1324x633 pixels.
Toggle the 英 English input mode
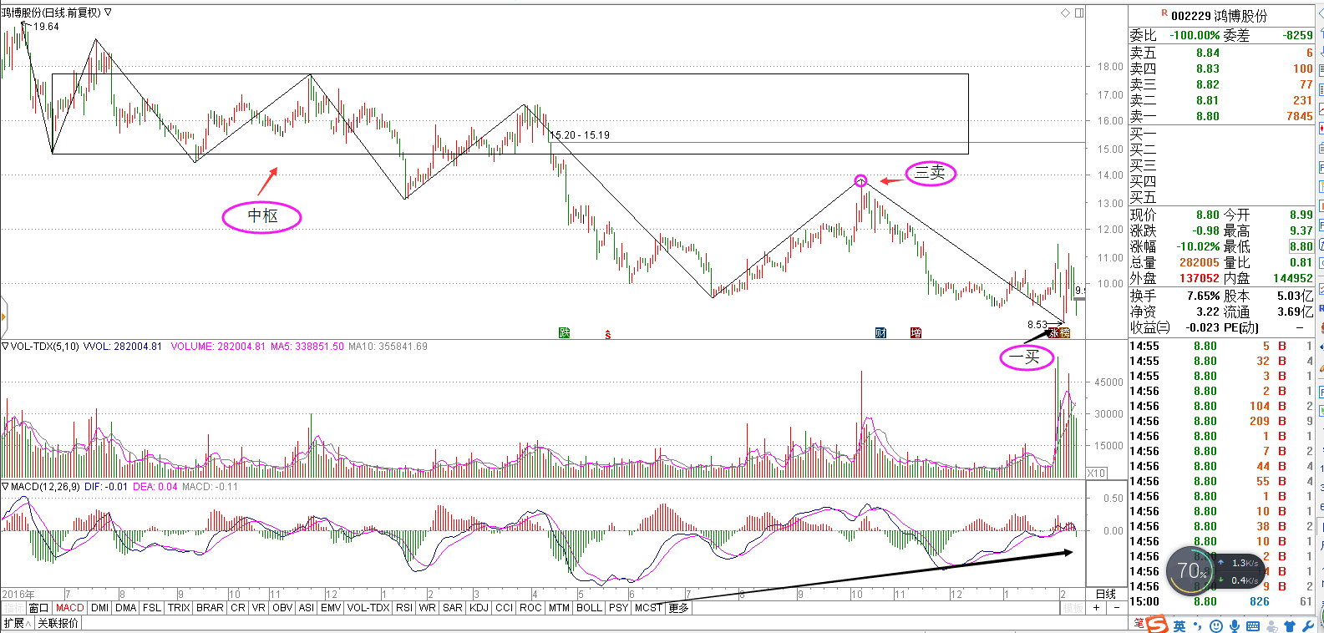(x=1179, y=625)
